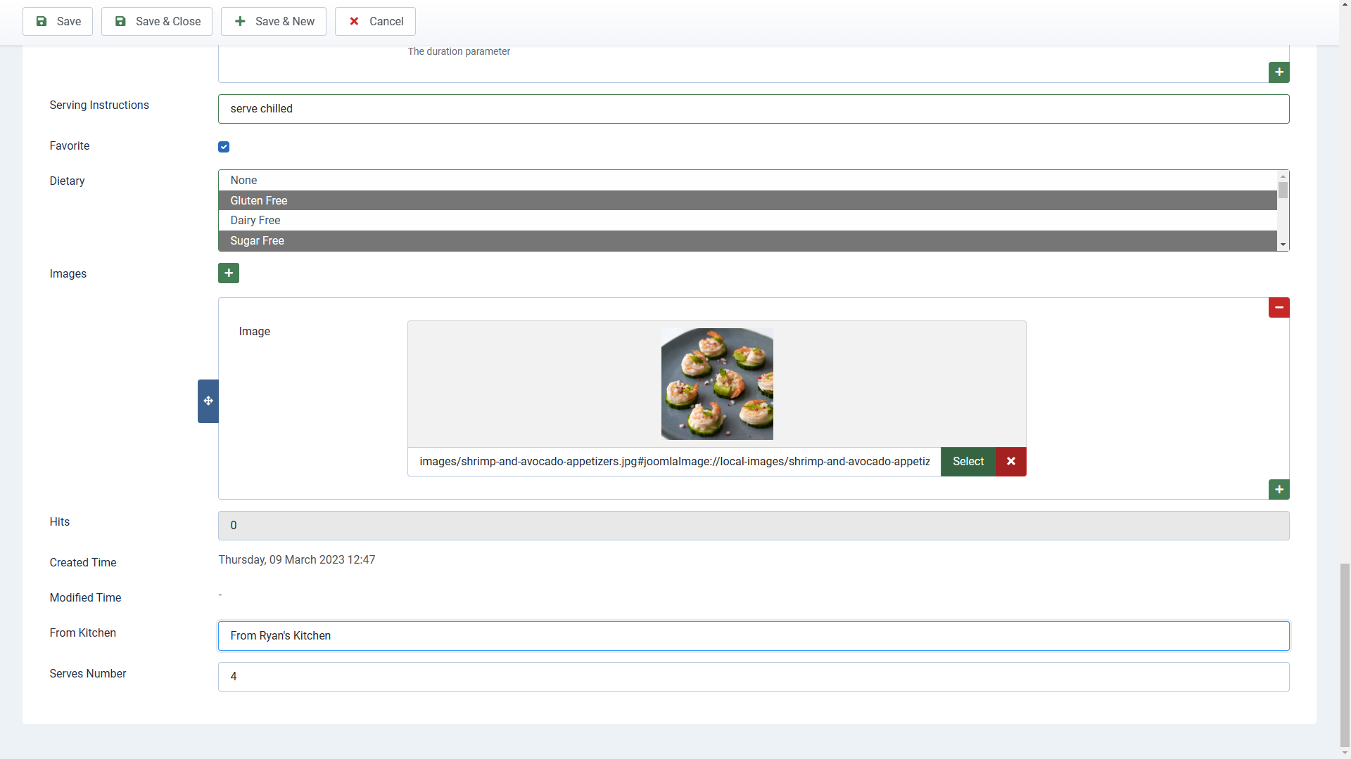Click the Serves Number input field
Image resolution: width=1351 pixels, height=759 pixels.
[753, 676]
